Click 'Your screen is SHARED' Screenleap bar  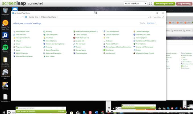(x=41, y=111)
